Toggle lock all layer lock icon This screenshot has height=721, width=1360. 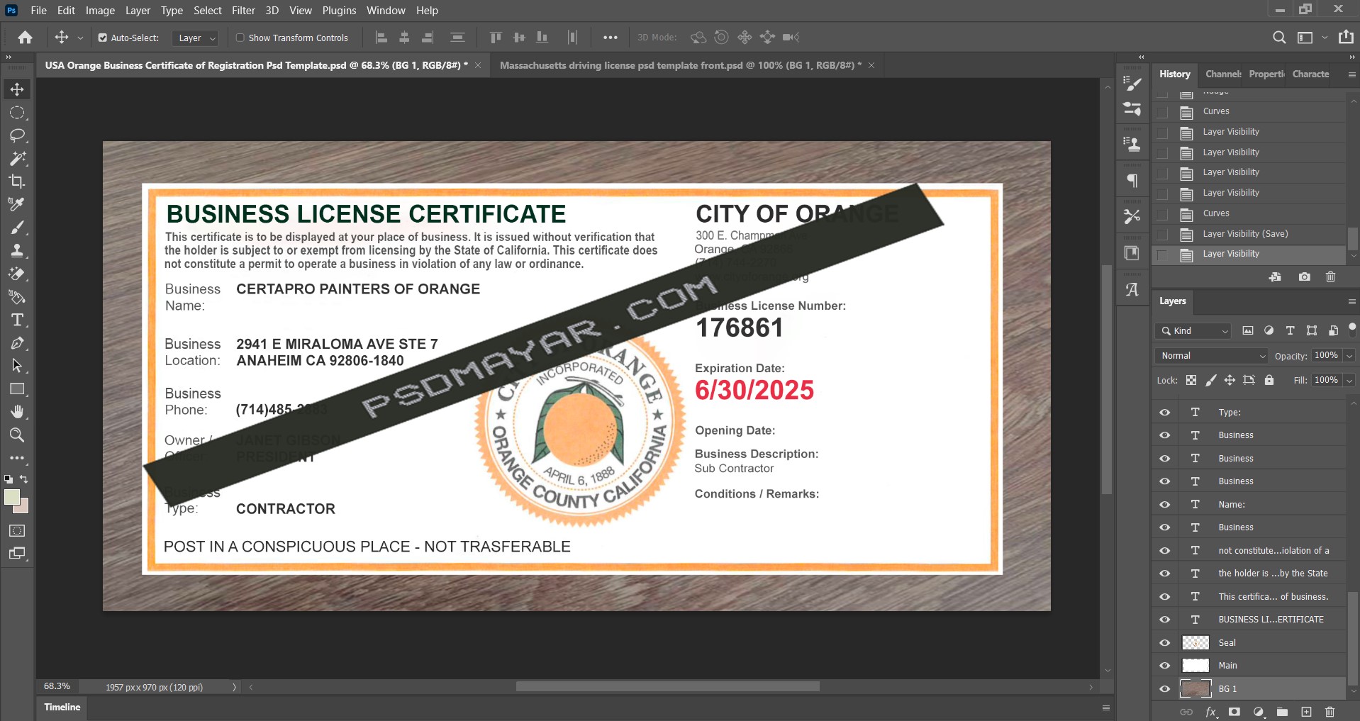point(1269,380)
